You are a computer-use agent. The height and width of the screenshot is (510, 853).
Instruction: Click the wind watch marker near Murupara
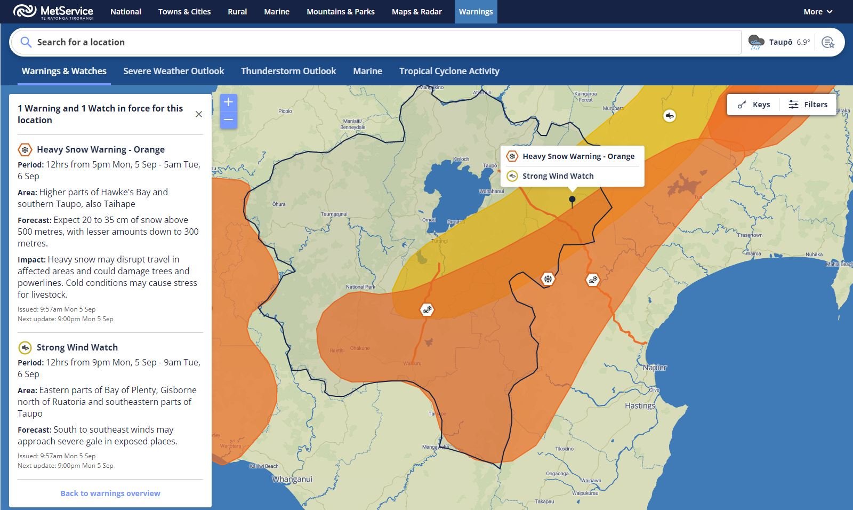670,115
